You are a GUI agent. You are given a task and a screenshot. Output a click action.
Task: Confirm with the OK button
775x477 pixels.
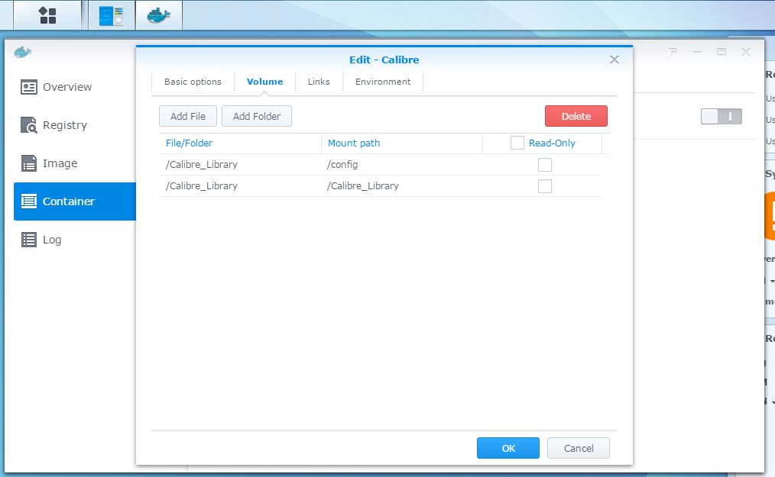[x=508, y=448]
